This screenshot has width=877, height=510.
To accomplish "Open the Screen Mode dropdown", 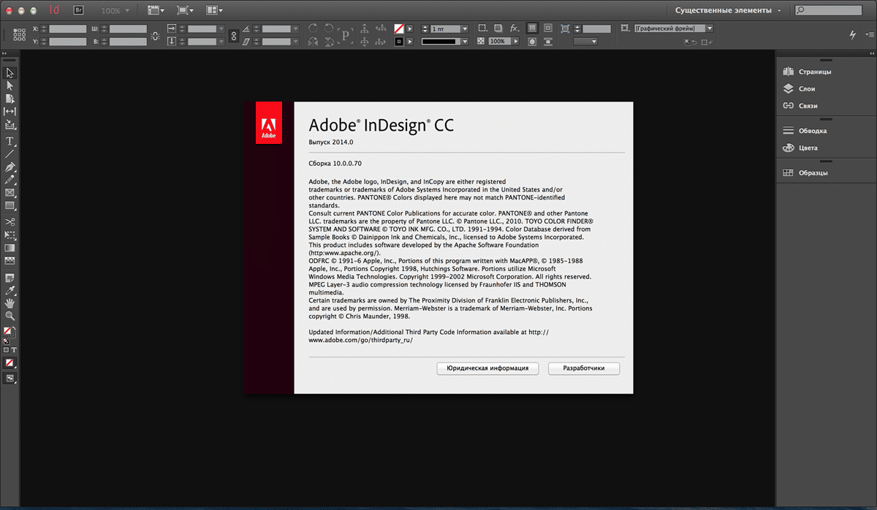I will [185, 11].
